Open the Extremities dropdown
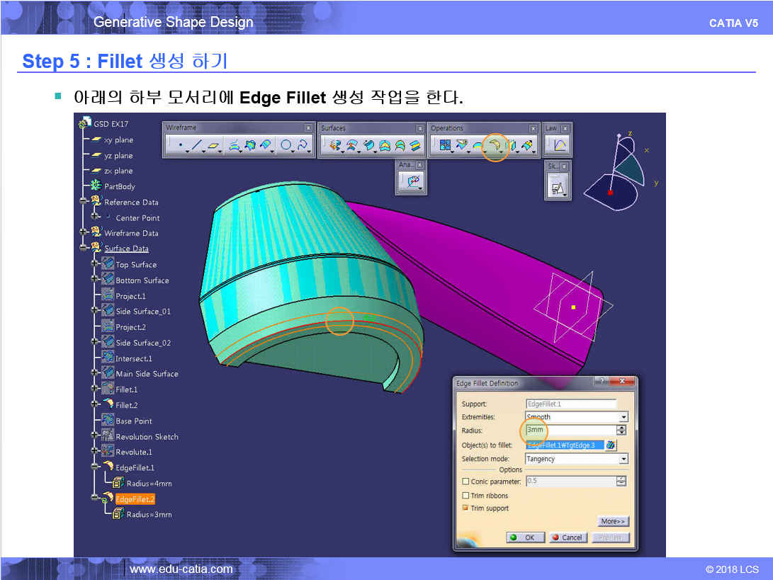The image size is (773, 580). coord(623,417)
